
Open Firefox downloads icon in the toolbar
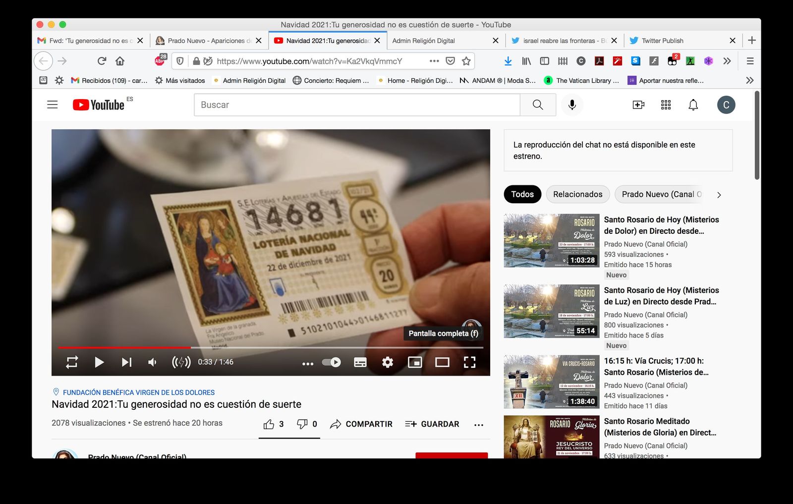point(508,60)
